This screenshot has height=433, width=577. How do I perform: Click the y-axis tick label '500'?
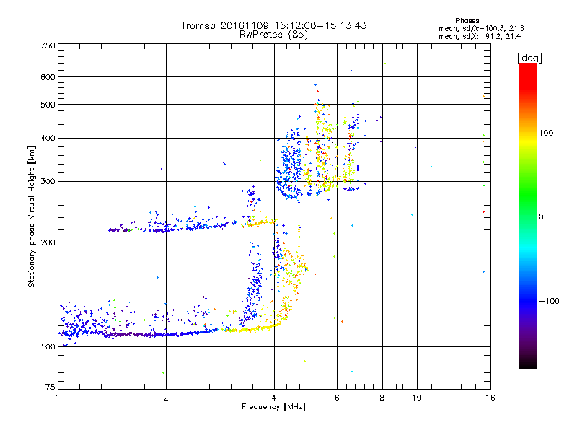[48, 105]
